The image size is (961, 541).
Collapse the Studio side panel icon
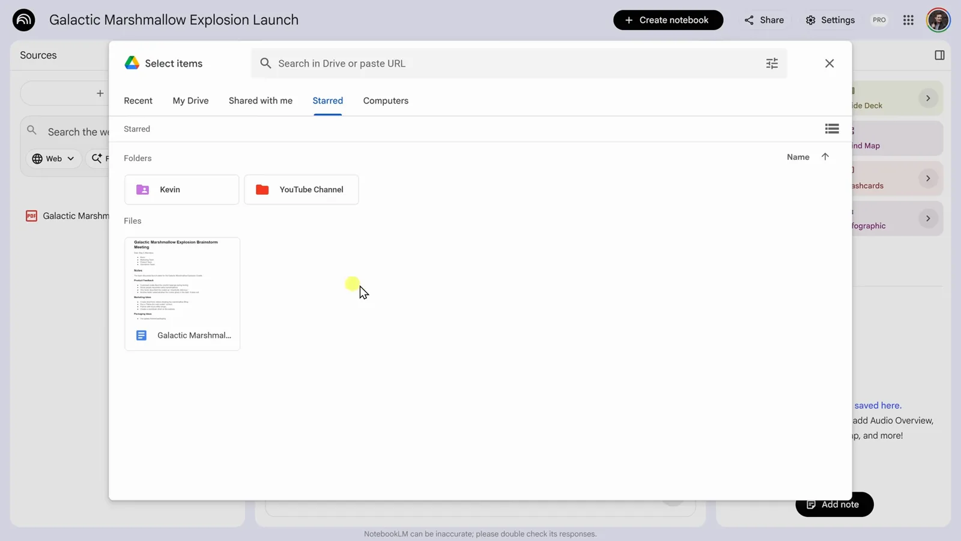[x=939, y=55]
